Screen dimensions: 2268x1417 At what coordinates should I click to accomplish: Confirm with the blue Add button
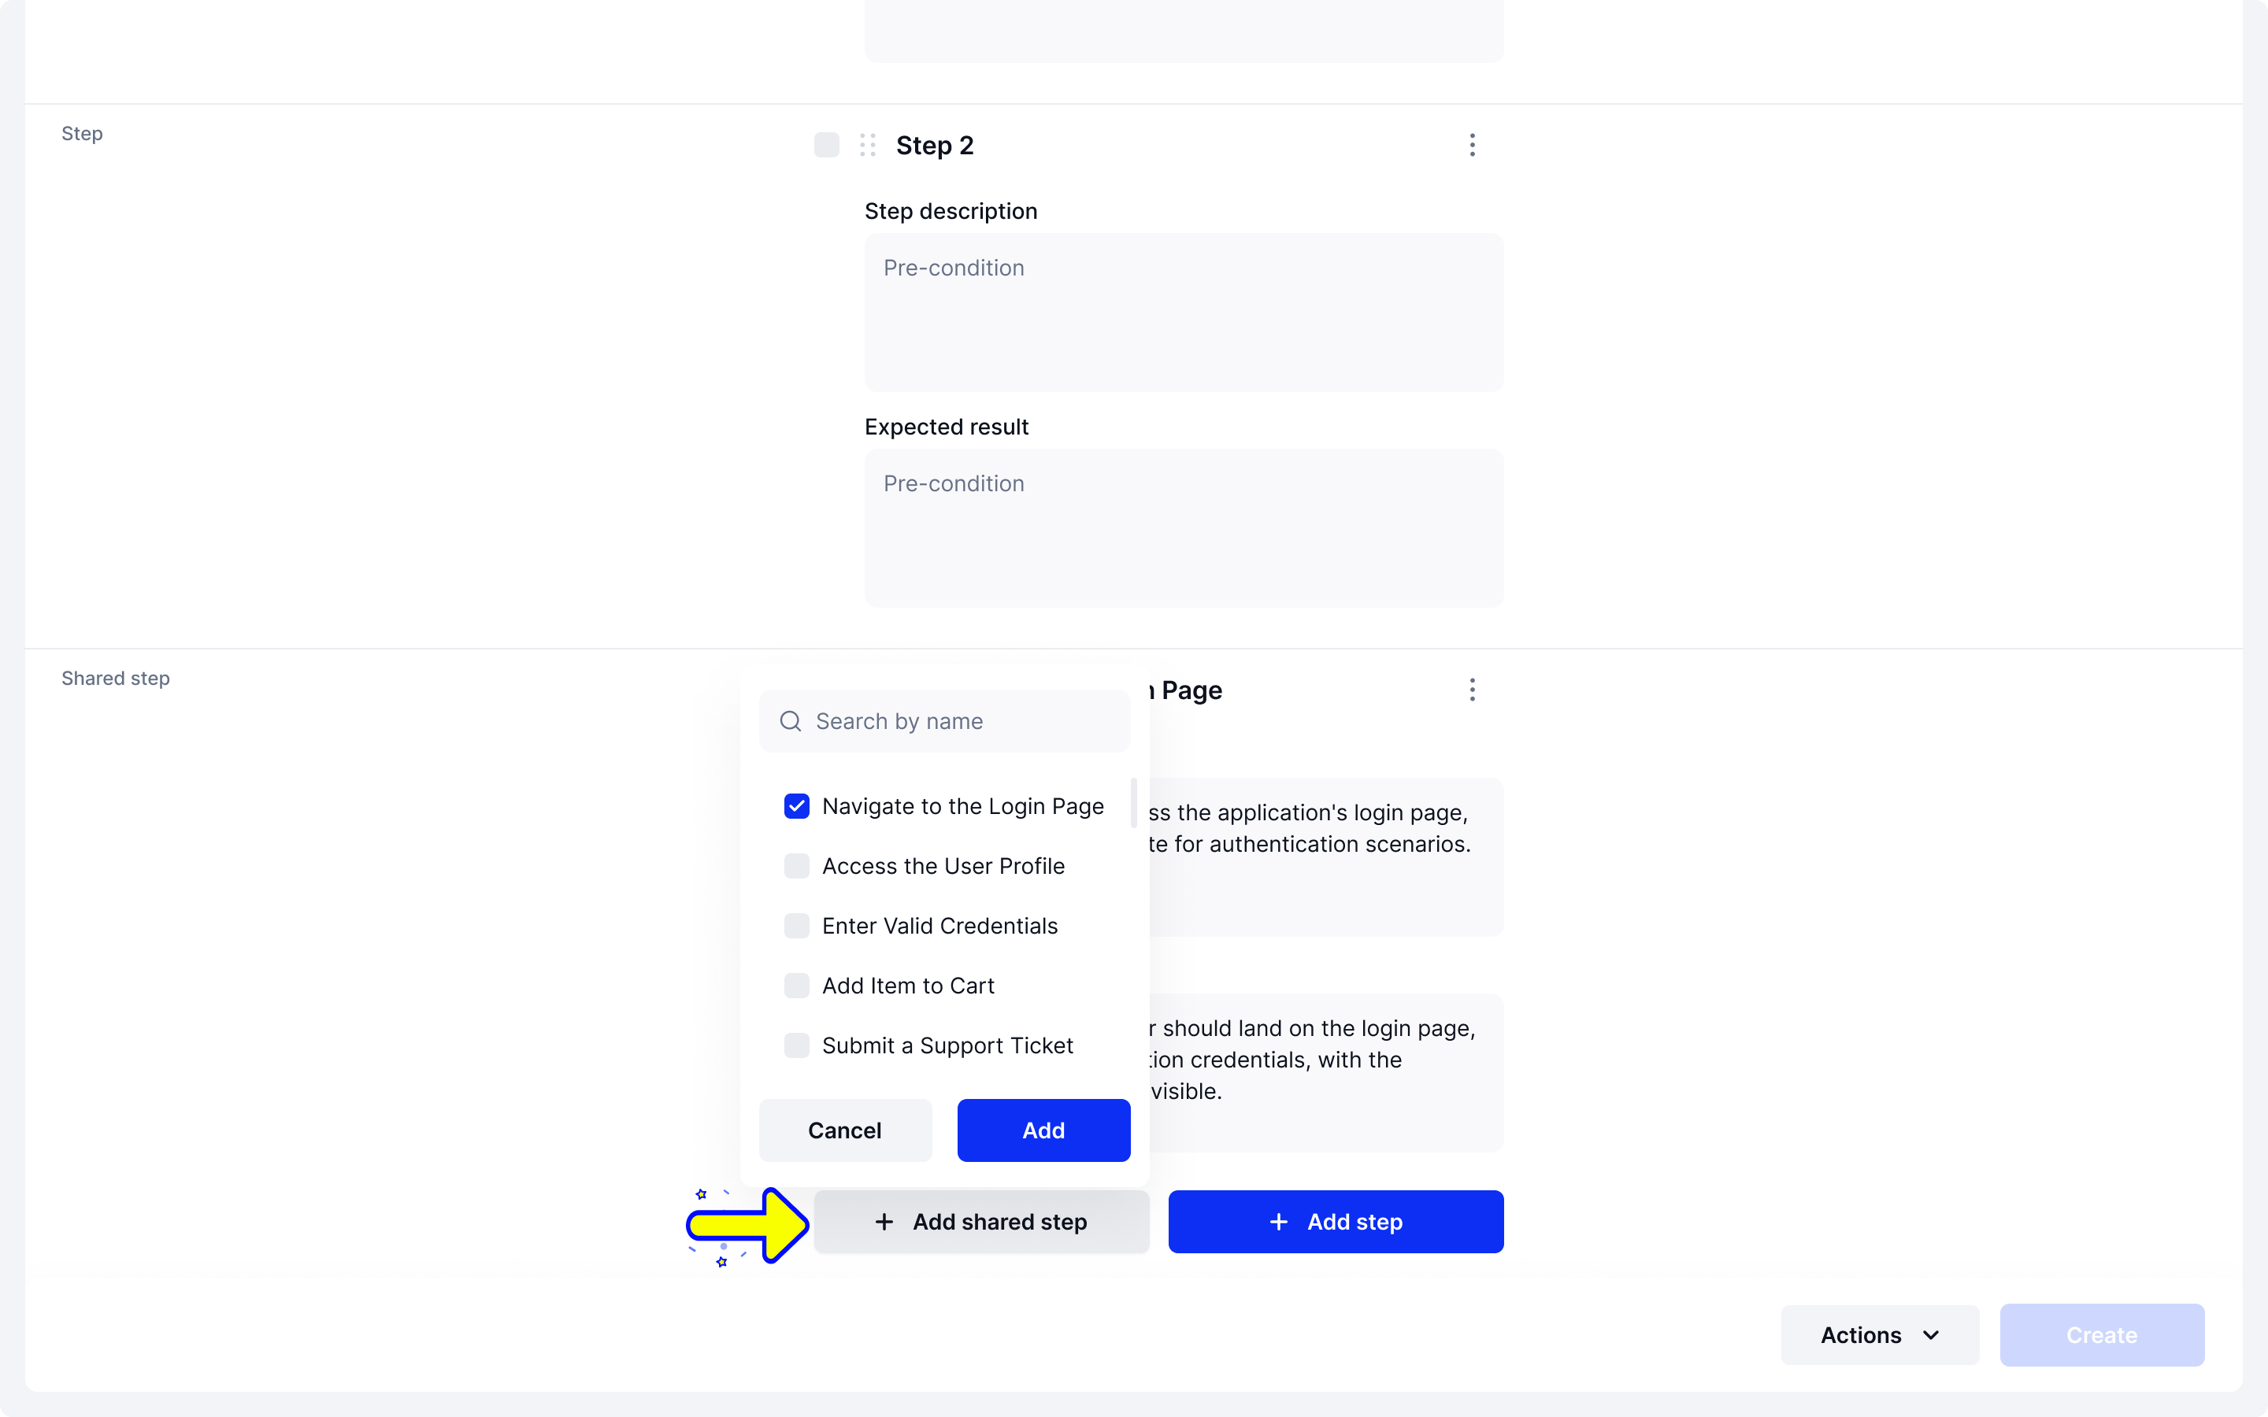click(x=1043, y=1130)
